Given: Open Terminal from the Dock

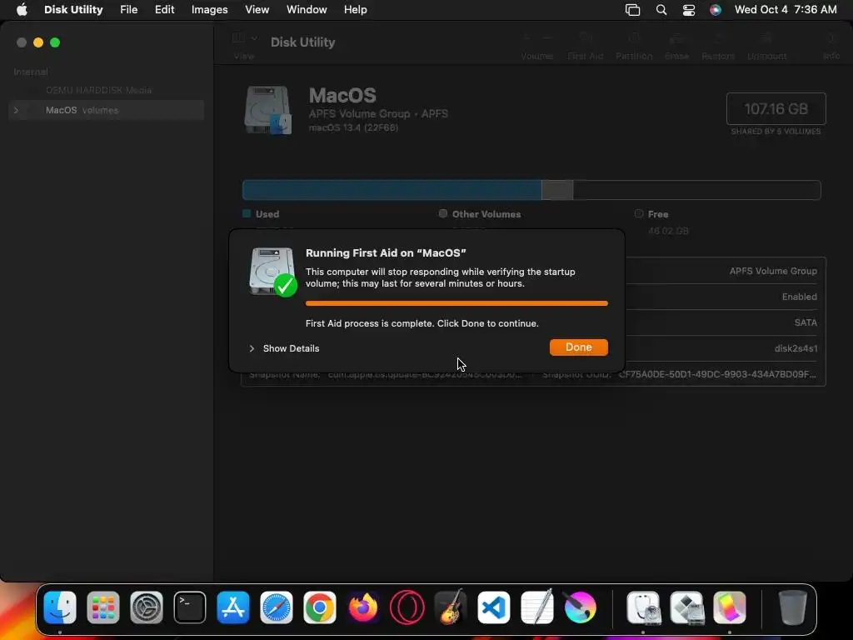Looking at the screenshot, I should click(190, 607).
